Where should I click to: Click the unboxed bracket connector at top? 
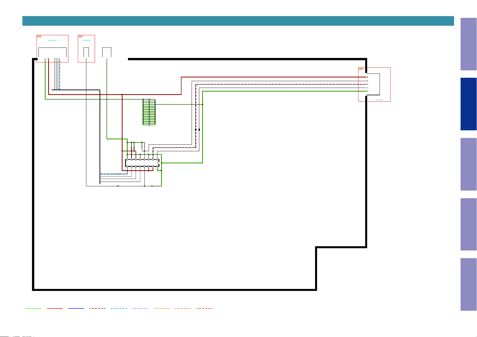pos(107,53)
